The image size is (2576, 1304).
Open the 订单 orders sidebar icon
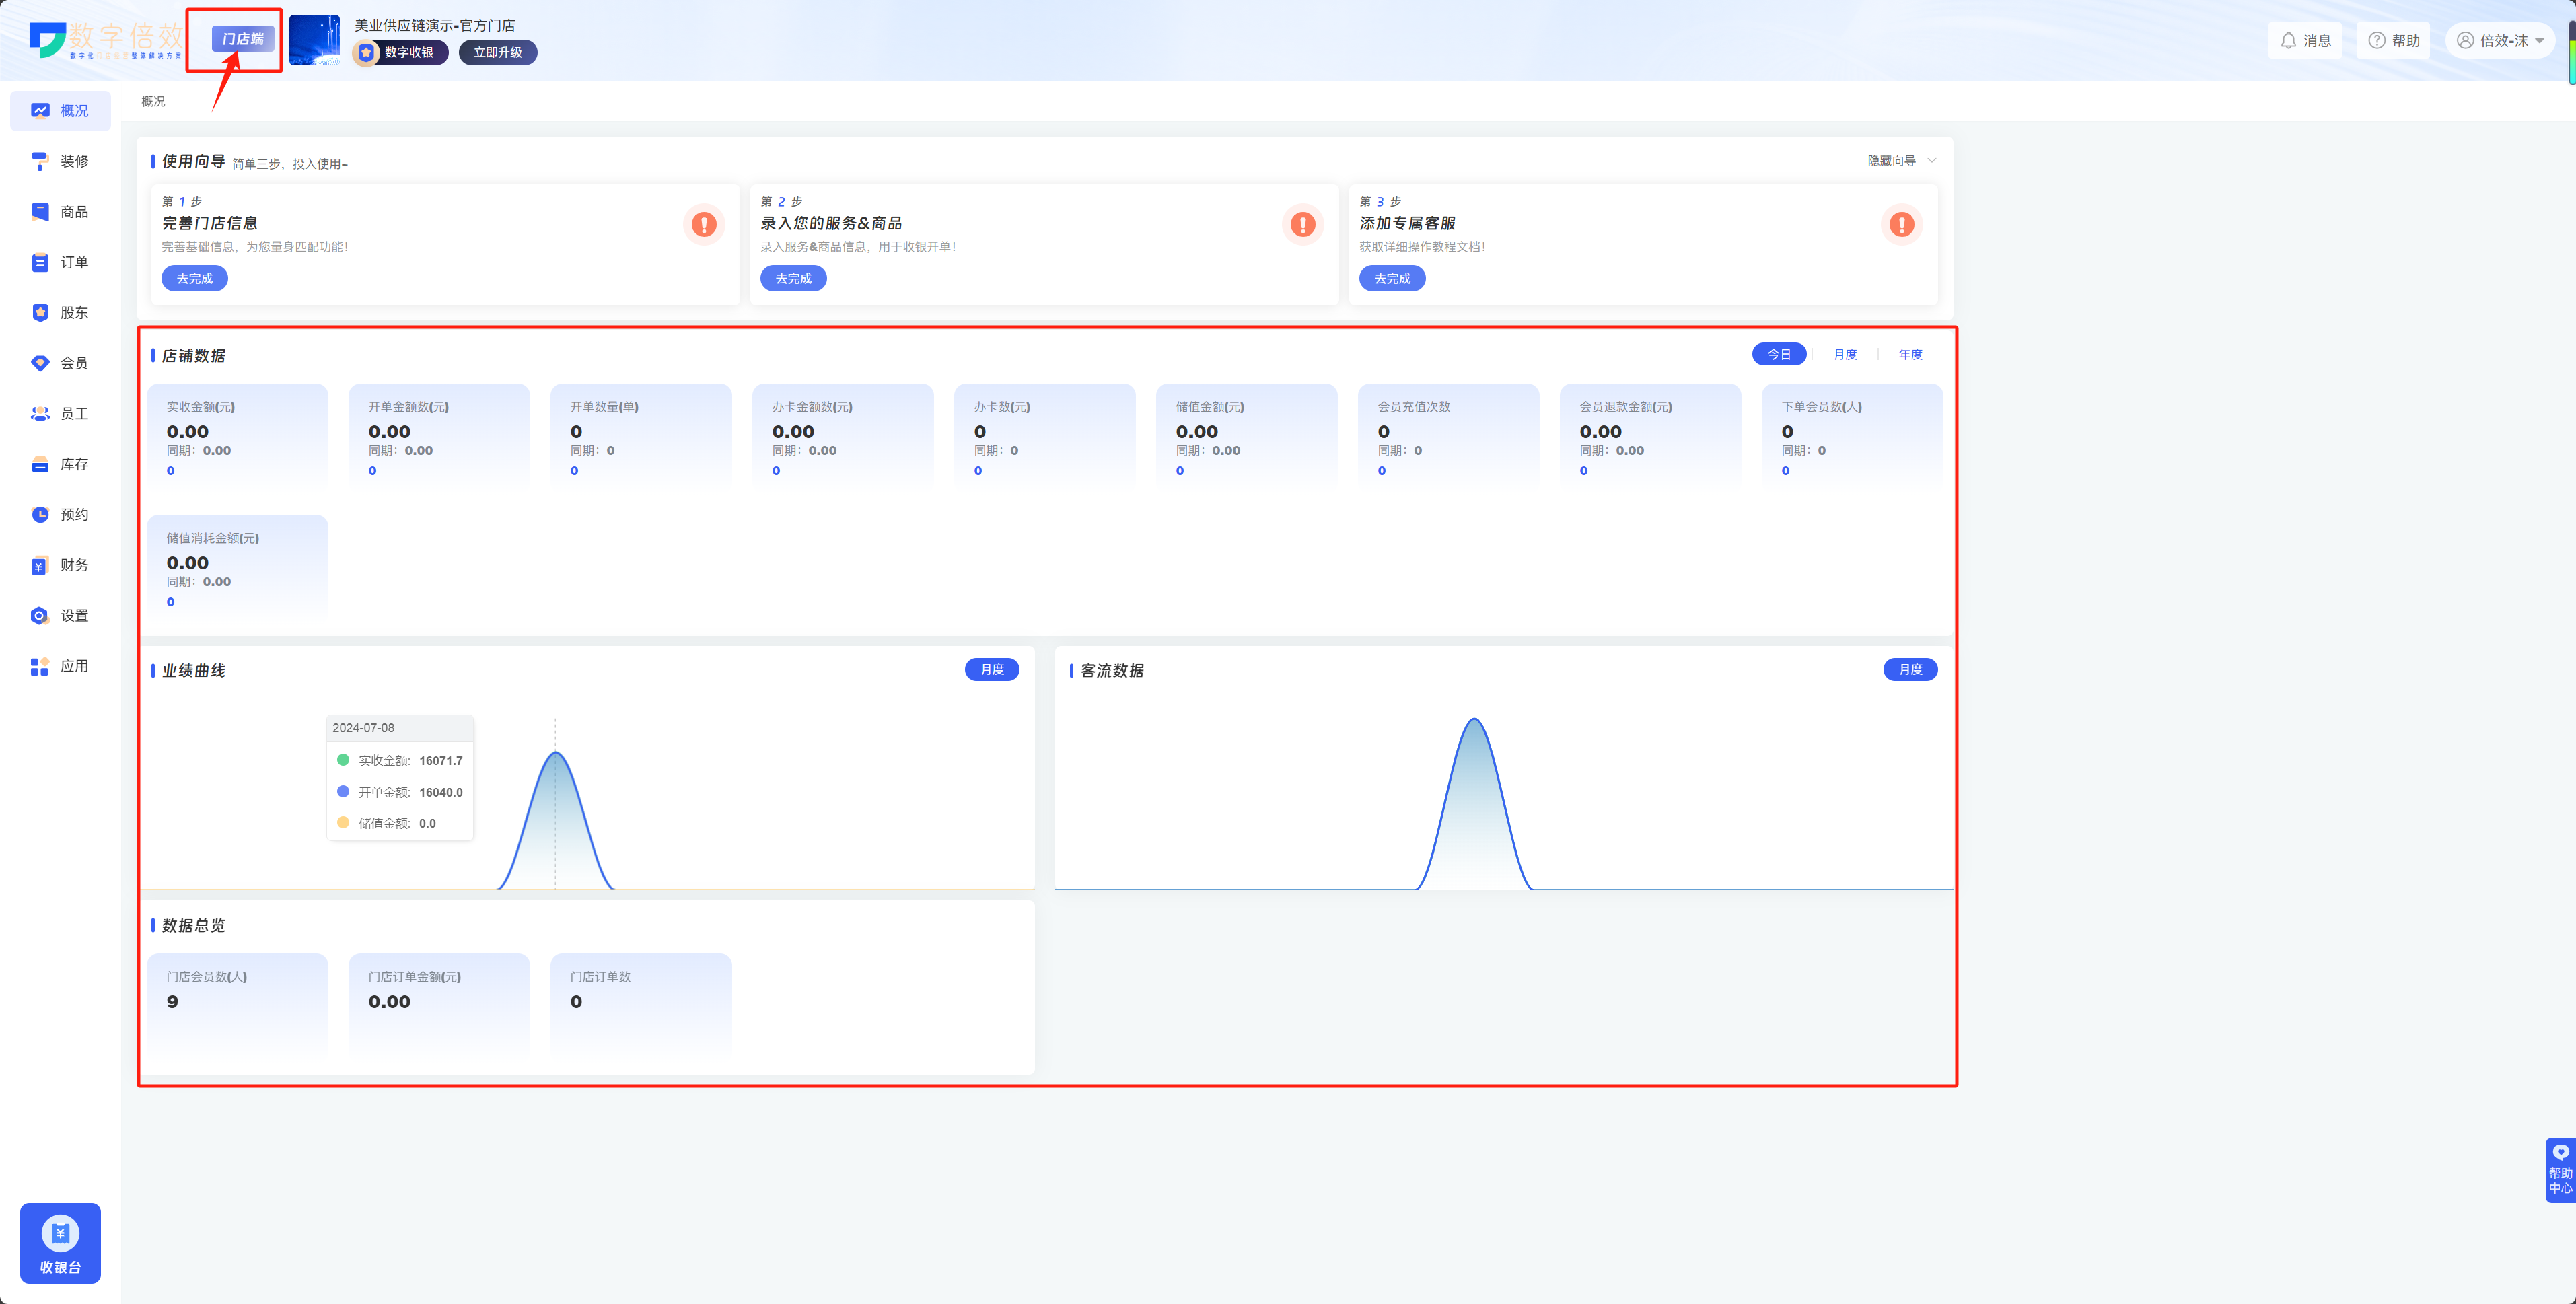pos(40,262)
